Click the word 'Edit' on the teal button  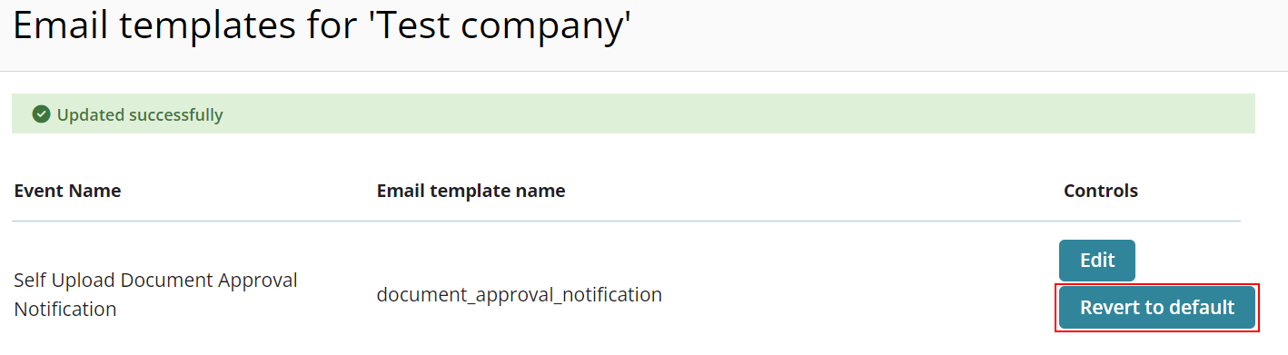click(x=1096, y=261)
